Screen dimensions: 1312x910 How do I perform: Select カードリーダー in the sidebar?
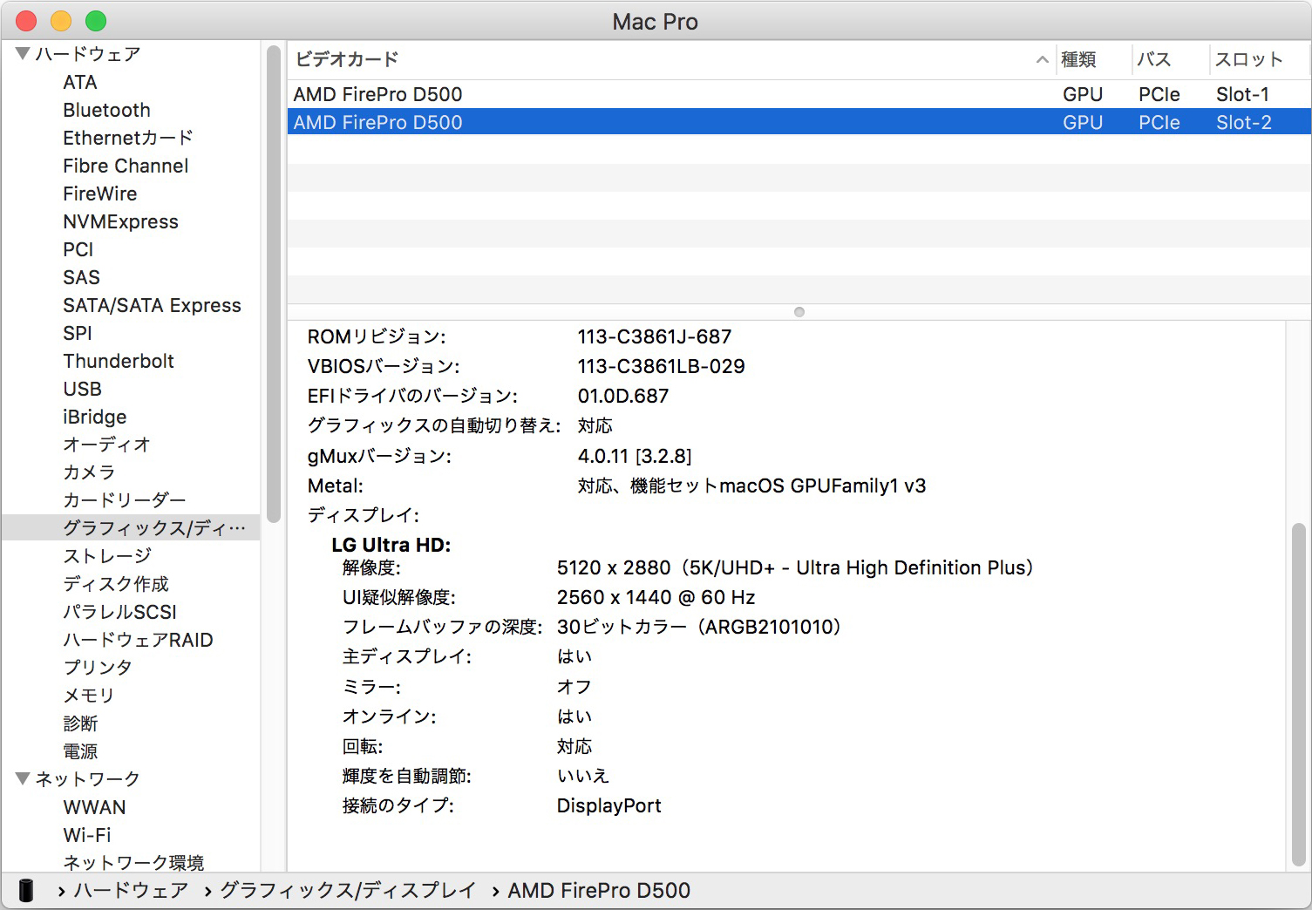tap(125, 499)
